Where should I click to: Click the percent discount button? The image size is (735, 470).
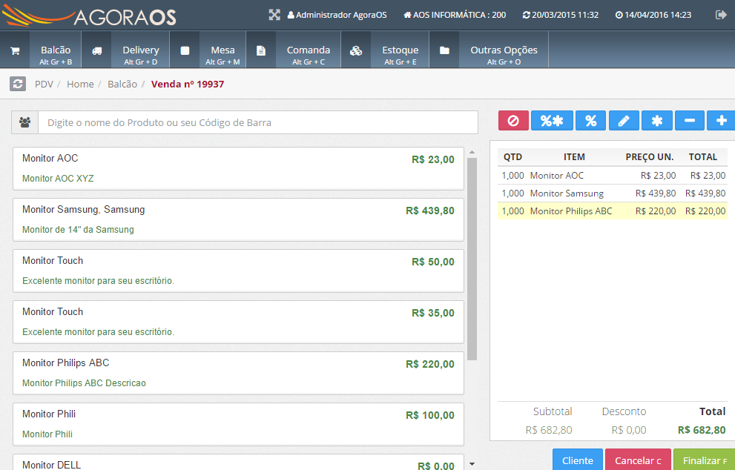point(590,121)
